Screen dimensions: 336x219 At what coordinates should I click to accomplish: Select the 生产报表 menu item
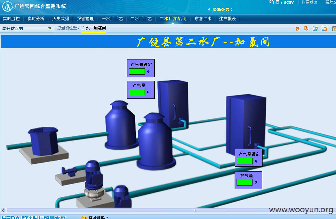[227, 19]
